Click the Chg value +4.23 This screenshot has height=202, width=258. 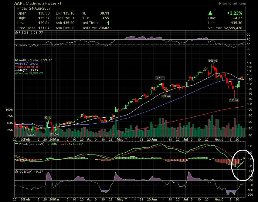[237, 18]
